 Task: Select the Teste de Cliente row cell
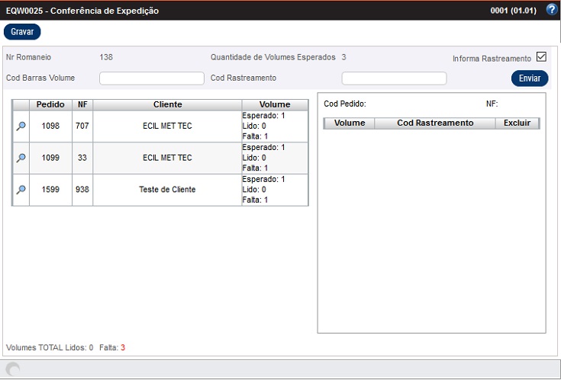tap(167, 190)
